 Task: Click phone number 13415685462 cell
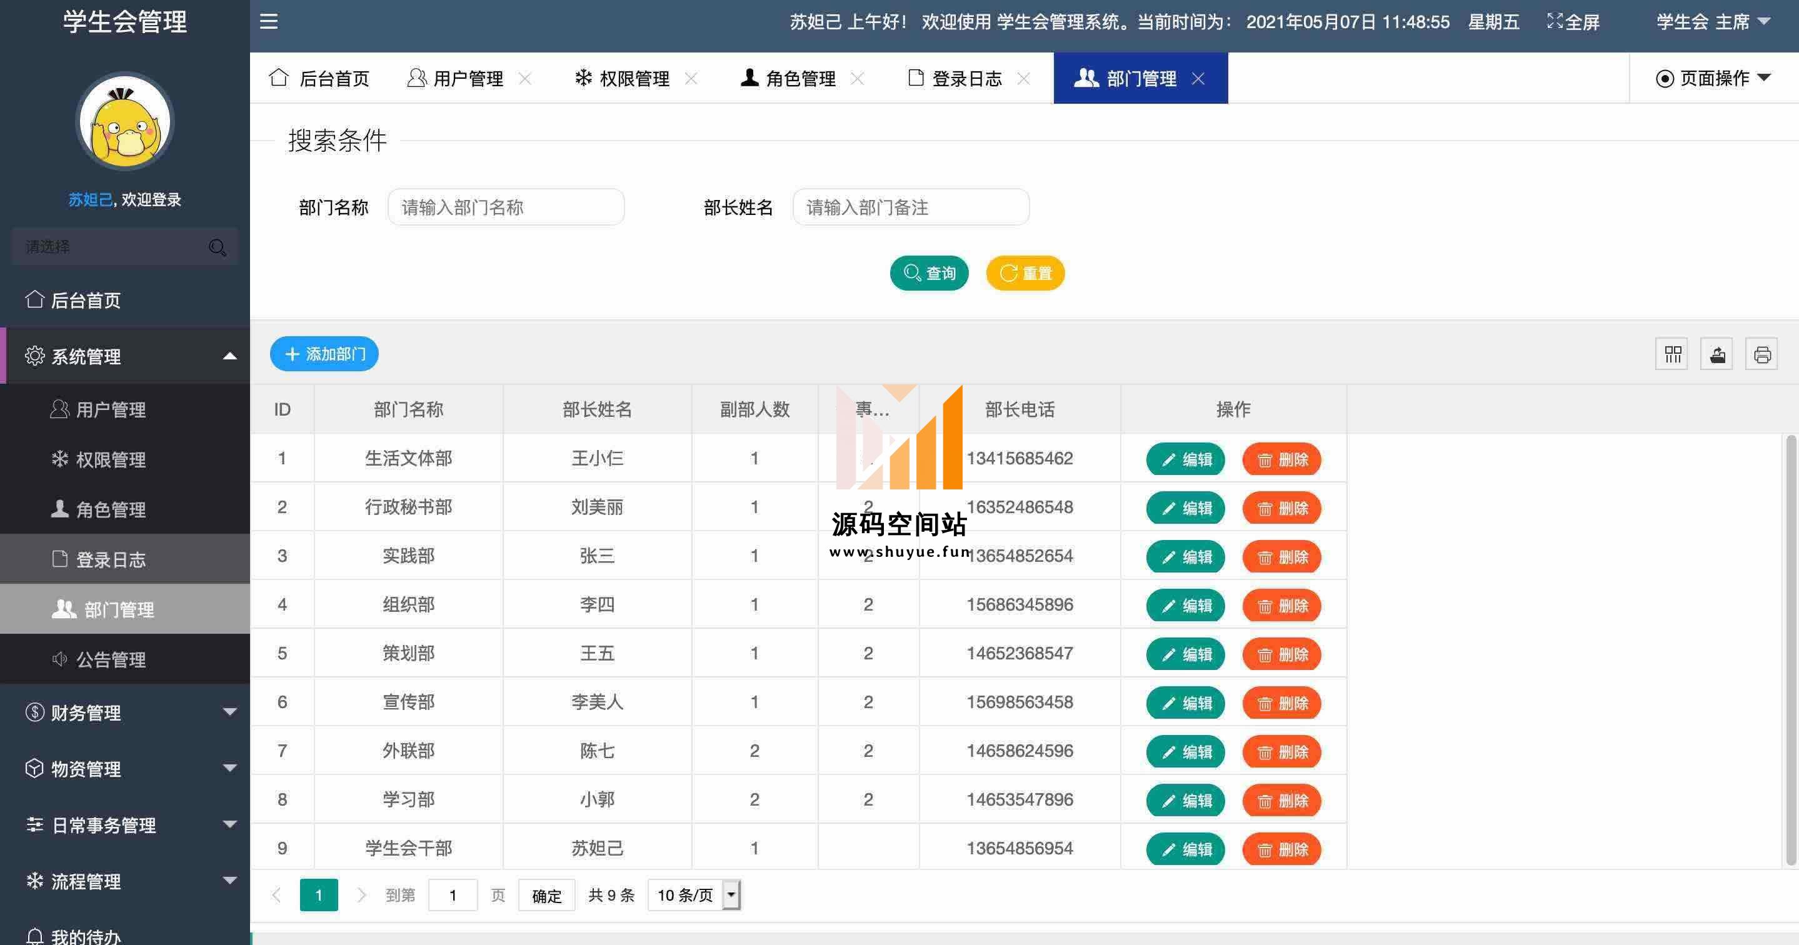(x=1020, y=458)
